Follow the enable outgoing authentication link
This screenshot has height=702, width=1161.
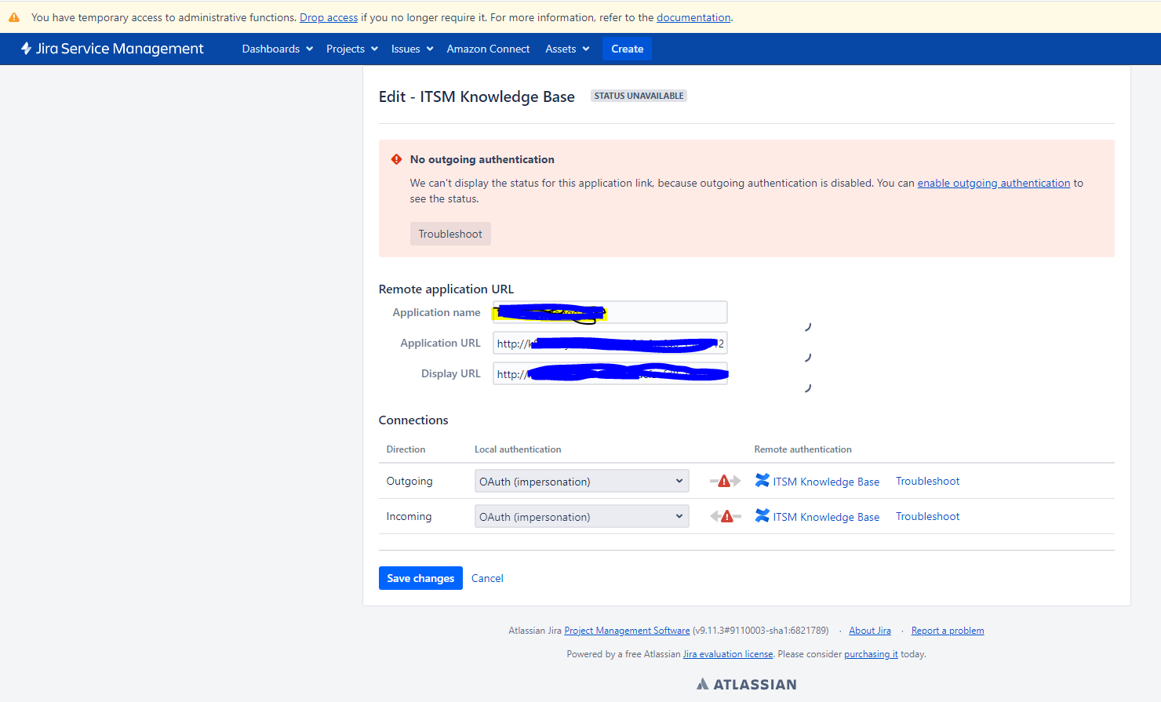tap(993, 183)
